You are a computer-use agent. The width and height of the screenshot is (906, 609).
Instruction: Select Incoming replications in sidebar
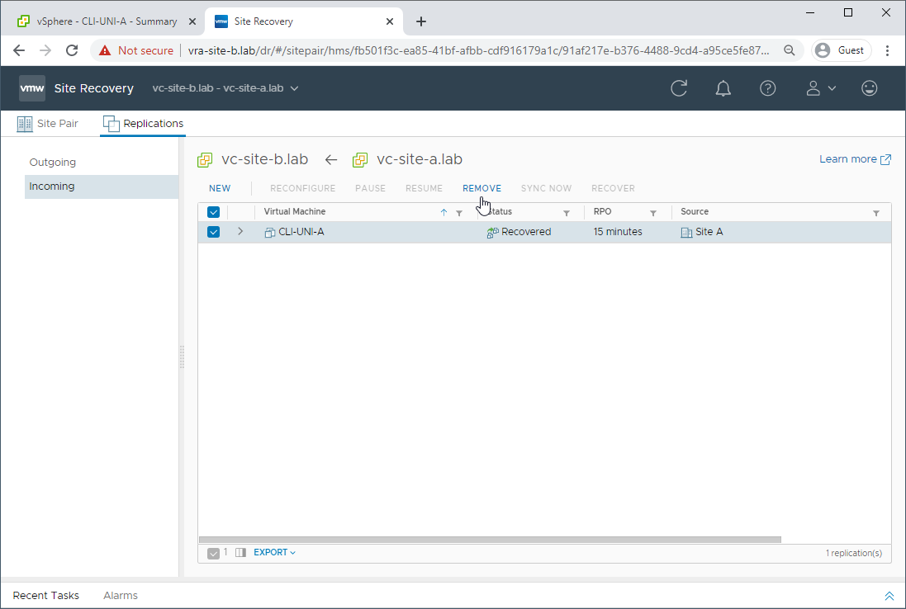coord(101,186)
